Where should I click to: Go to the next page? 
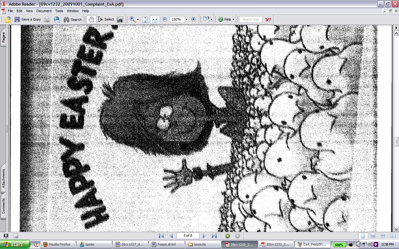point(204,236)
